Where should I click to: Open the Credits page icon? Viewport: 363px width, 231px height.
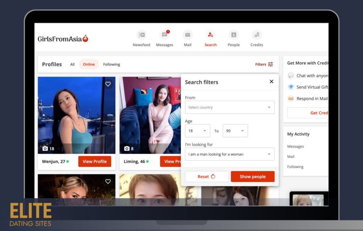(256, 35)
